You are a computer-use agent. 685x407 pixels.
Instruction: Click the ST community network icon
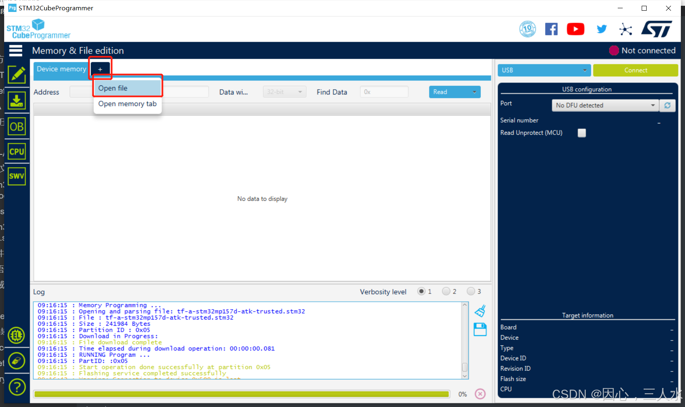[626, 29]
